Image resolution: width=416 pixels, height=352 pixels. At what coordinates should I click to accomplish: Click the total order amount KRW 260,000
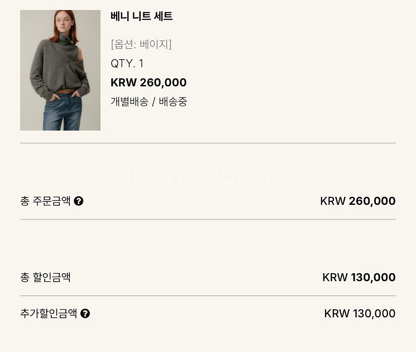(358, 201)
